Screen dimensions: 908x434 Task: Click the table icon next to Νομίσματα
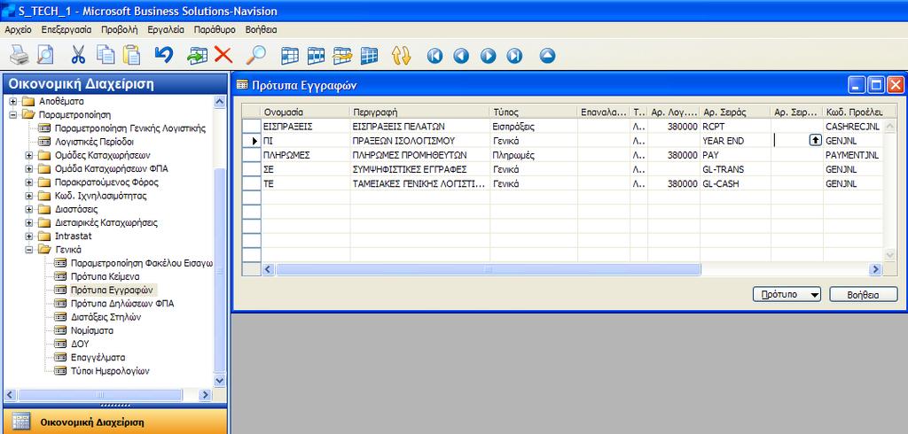coord(60,331)
